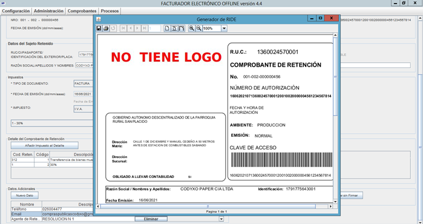Open the Comprobantes menu
The image size is (423, 224).
[82, 11]
